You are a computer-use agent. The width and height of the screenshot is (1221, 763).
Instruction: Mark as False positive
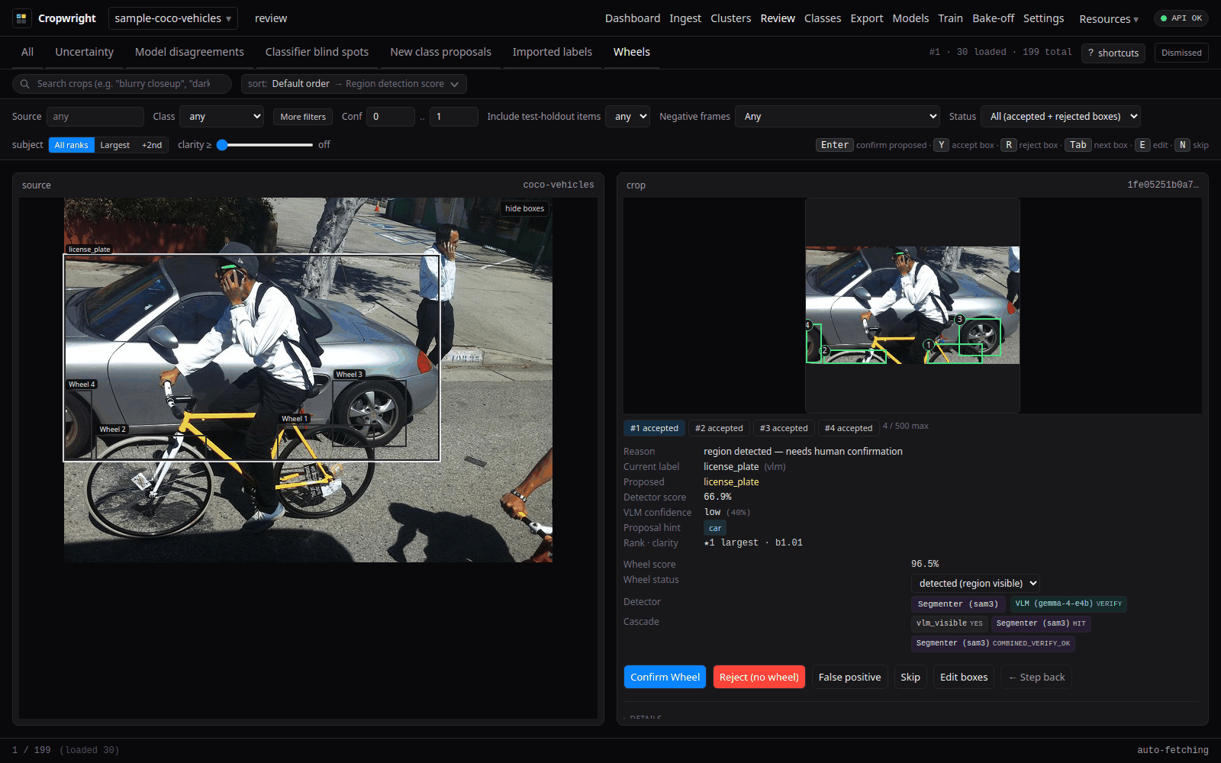pyautogui.click(x=849, y=677)
